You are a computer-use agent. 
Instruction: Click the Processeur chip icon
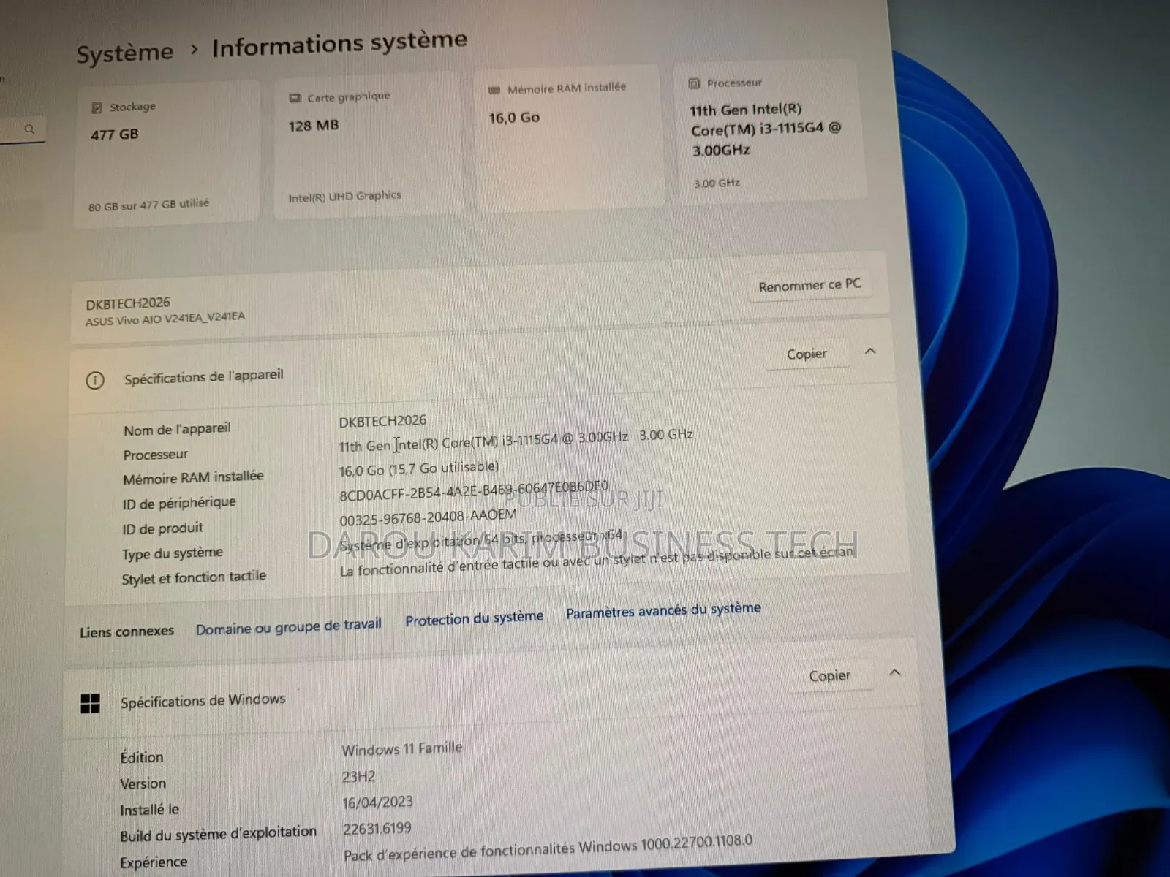pos(693,83)
